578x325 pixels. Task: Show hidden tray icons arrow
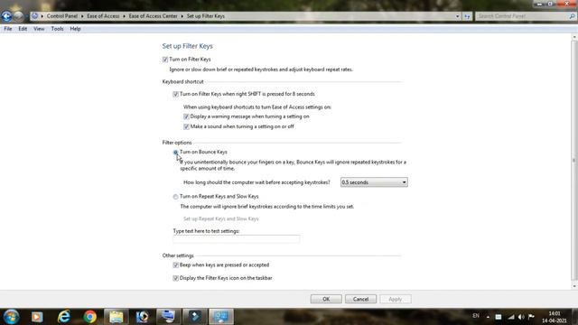(x=488, y=317)
